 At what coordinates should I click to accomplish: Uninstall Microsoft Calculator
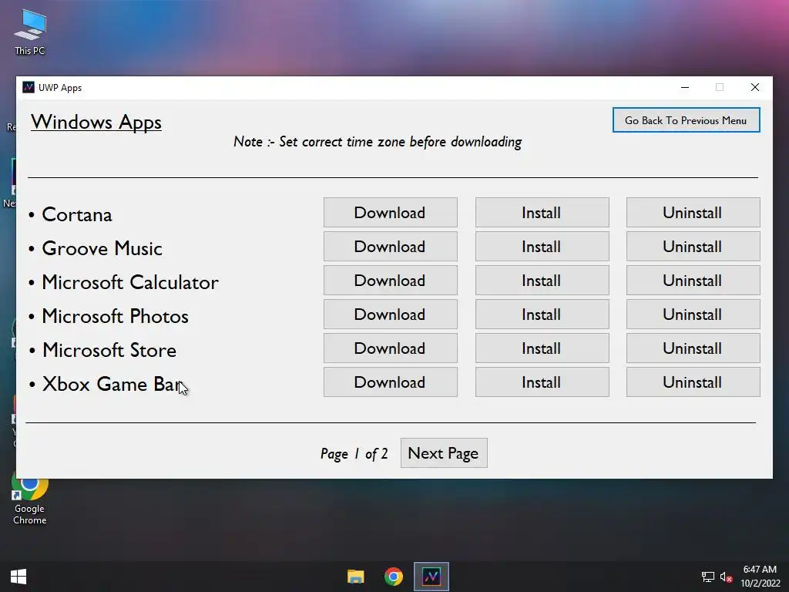click(693, 281)
